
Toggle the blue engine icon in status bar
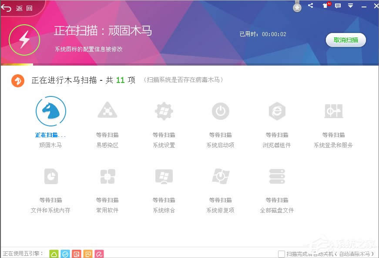[x=65, y=254]
